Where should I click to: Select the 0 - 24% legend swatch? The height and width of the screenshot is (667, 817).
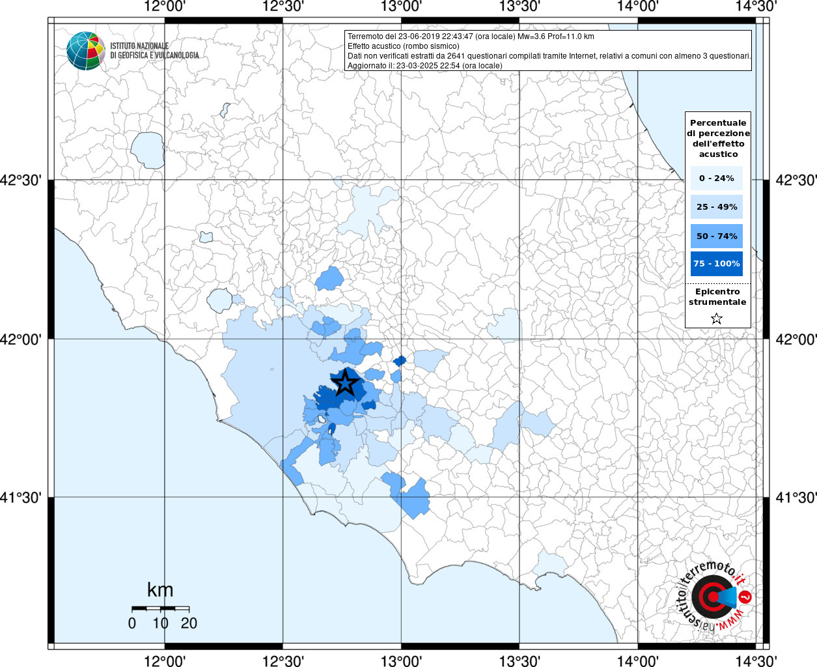coord(717,178)
